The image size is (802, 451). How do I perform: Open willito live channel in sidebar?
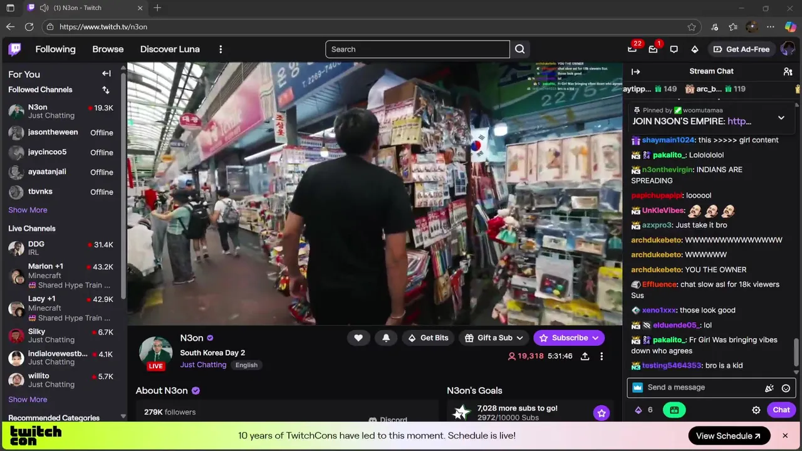pyautogui.click(x=61, y=380)
